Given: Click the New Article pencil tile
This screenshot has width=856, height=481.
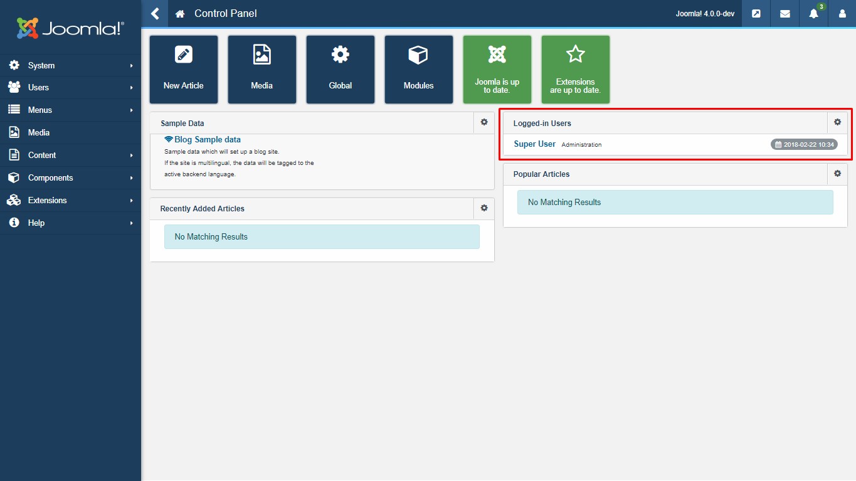Looking at the screenshot, I should (184, 69).
